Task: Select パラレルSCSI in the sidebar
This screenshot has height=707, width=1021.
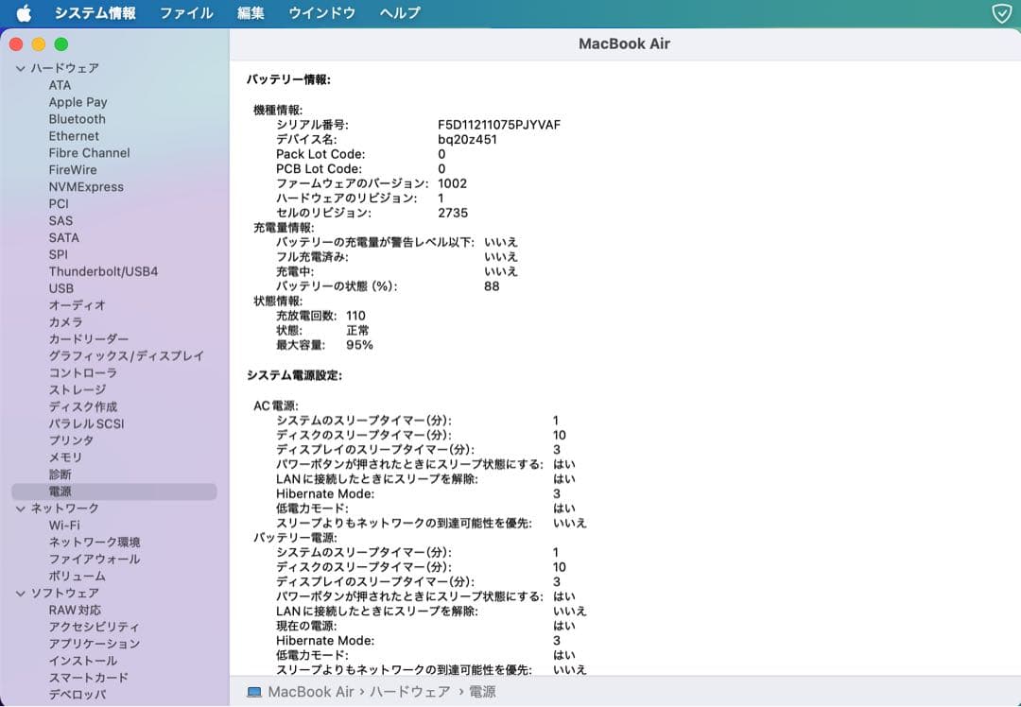Action: tap(86, 423)
